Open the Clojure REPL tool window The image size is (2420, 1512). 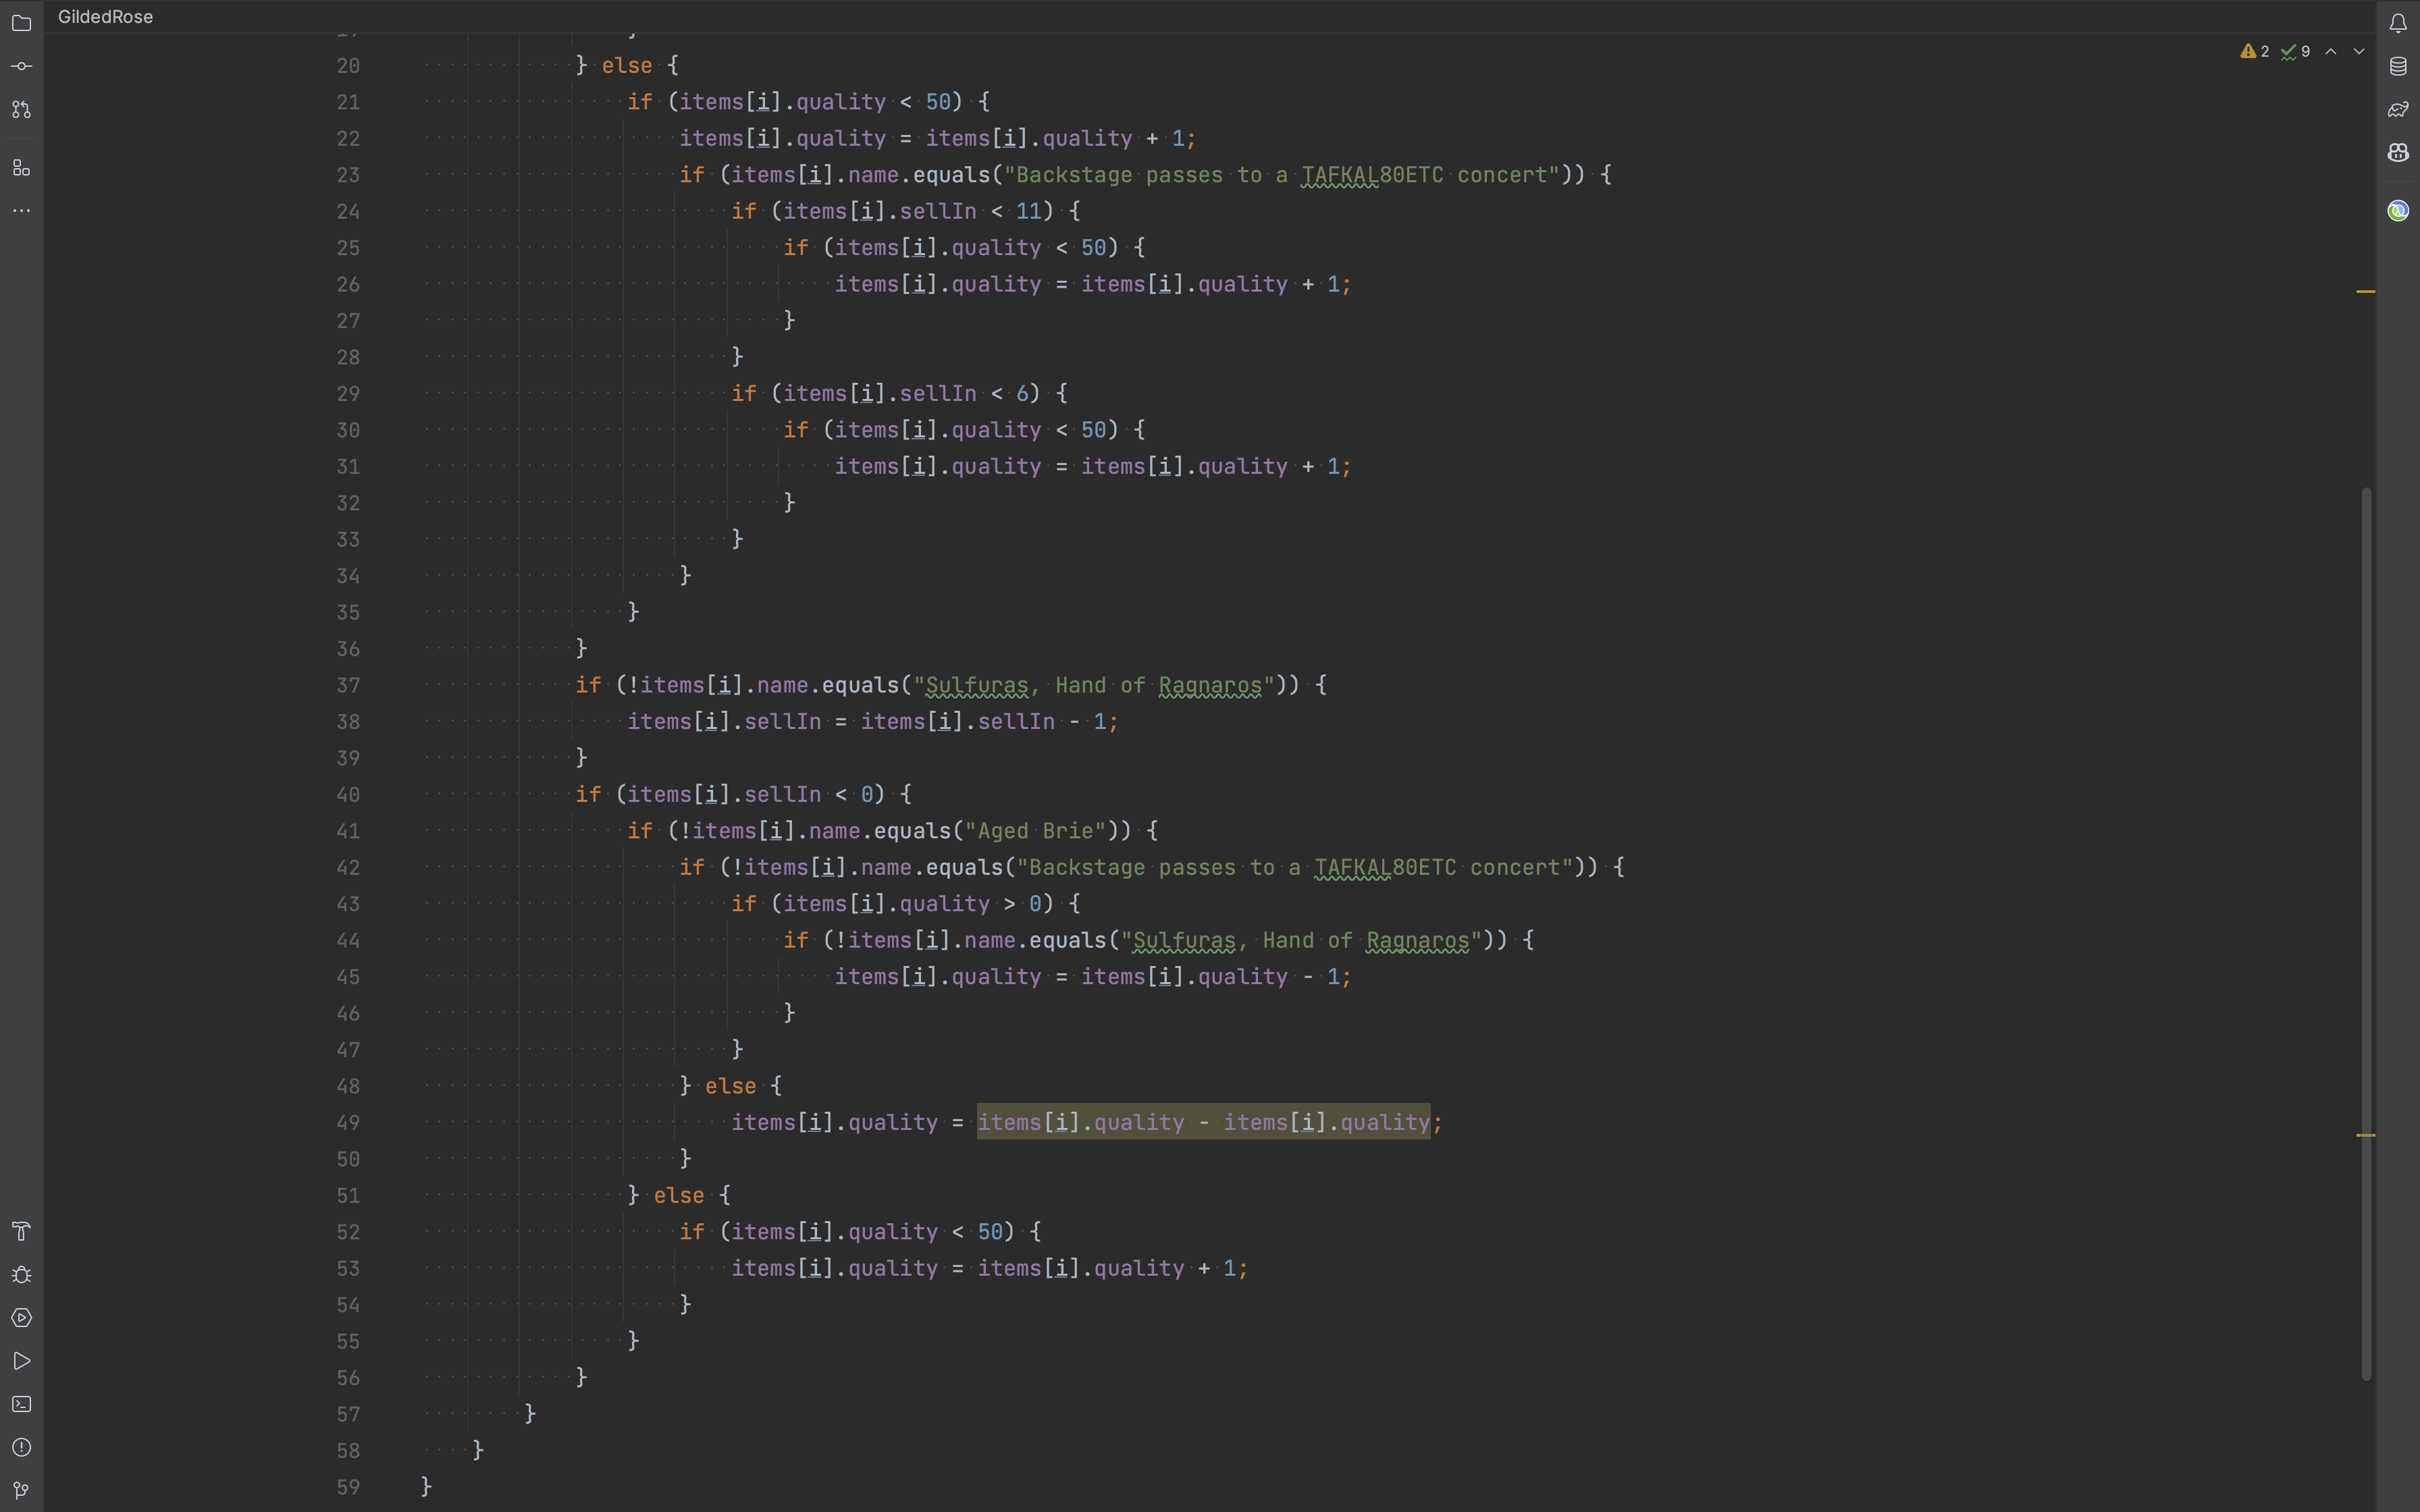point(2398,210)
